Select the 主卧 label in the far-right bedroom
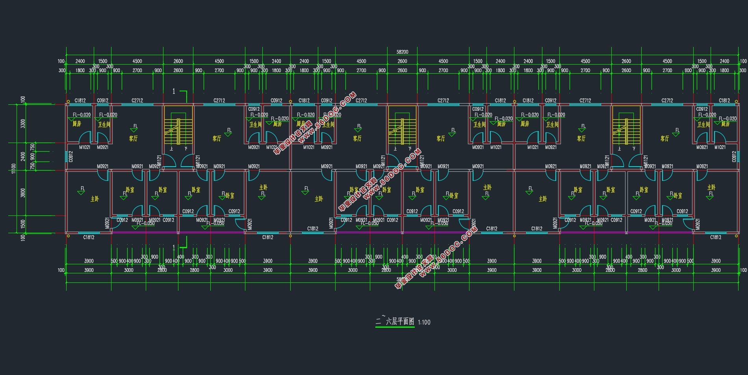This screenshot has width=748, height=375. (711, 187)
